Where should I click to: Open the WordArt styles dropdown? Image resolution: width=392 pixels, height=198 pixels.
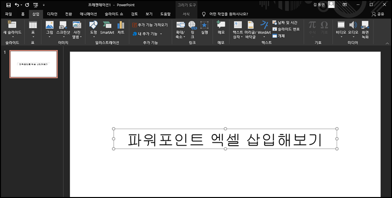(x=264, y=37)
